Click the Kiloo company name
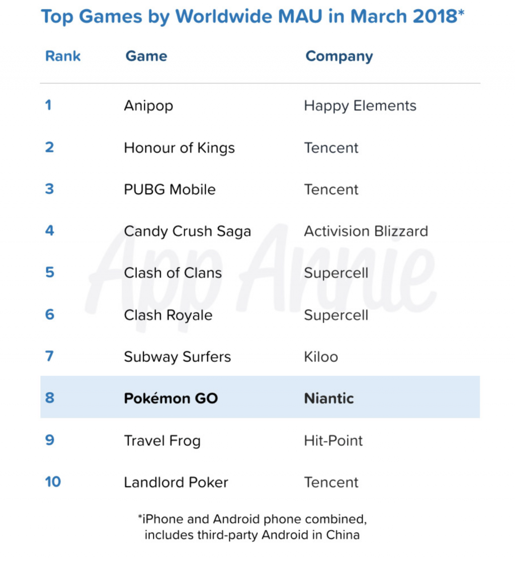 [x=321, y=357]
